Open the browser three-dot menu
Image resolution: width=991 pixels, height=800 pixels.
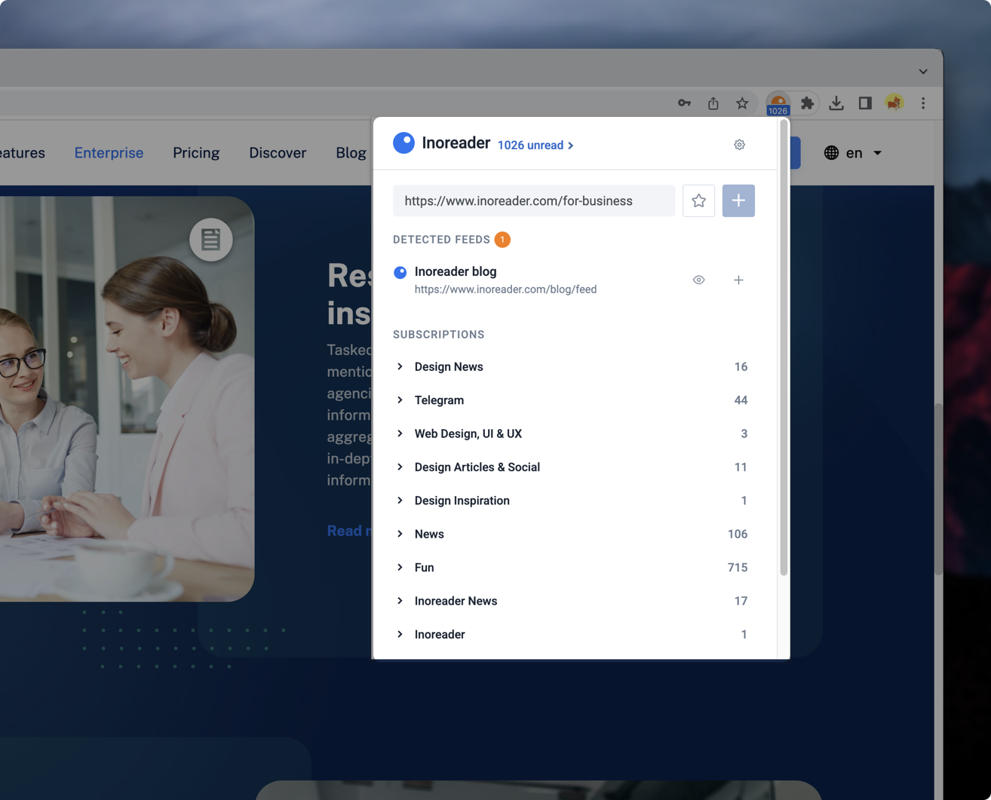(923, 103)
